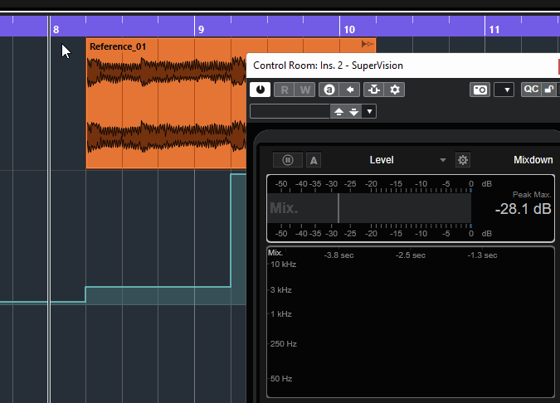Screen dimensions: 560x403
Task: Click the fade handle on Reference_01 event
Action: click(x=368, y=44)
